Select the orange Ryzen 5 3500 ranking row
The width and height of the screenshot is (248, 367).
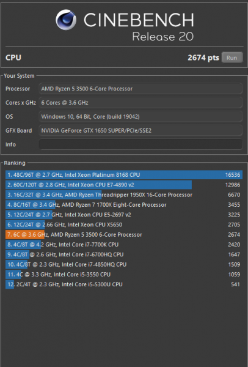[124, 234]
